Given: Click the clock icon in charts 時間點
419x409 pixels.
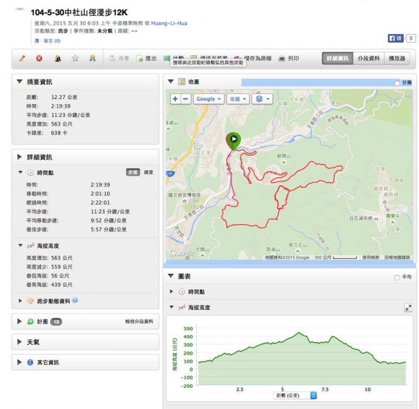Looking at the screenshot, I should pos(182,292).
